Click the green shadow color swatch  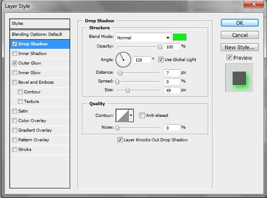pyautogui.click(x=179, y=37)
